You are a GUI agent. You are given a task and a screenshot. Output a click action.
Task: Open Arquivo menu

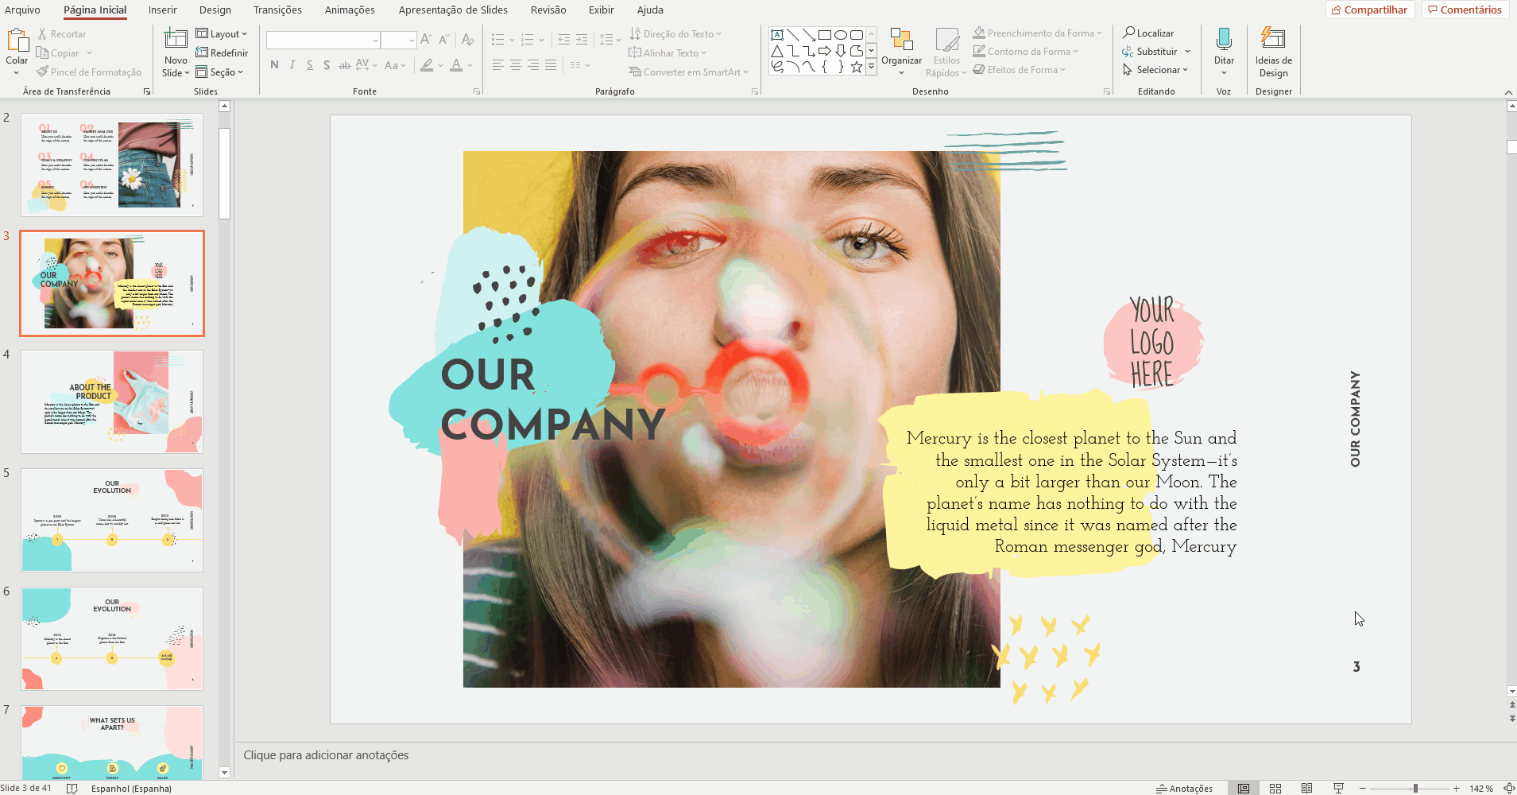point(22,10)
